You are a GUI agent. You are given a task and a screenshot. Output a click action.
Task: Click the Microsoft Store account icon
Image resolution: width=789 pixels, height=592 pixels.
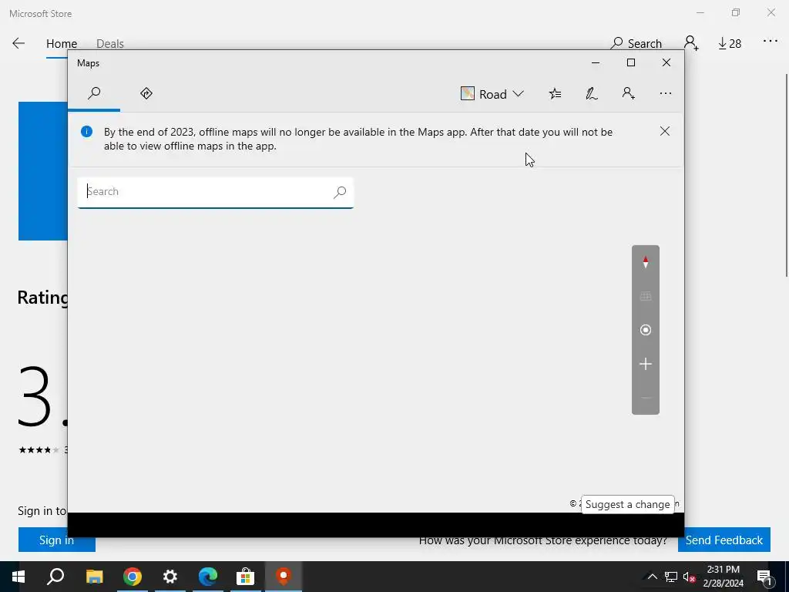[x=691, y=43]
